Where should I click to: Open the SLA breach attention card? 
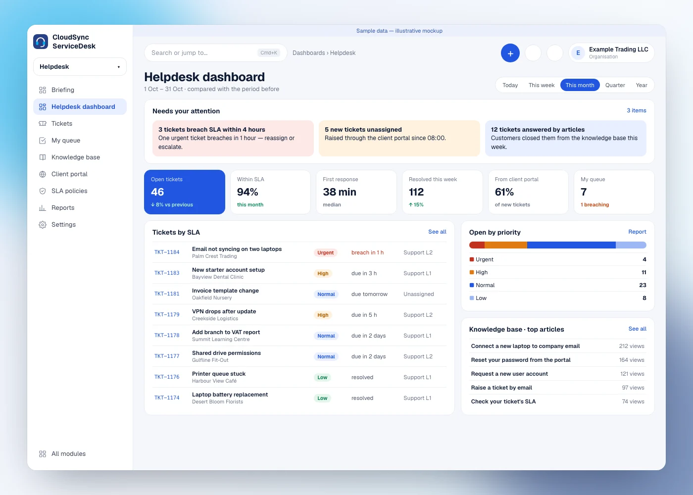233,139
